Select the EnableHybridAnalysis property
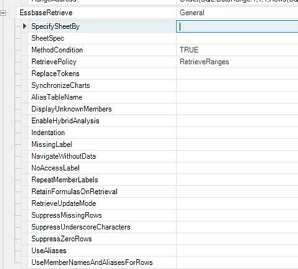This screenshot has height=269, width=298. click(x=65, y=121)
